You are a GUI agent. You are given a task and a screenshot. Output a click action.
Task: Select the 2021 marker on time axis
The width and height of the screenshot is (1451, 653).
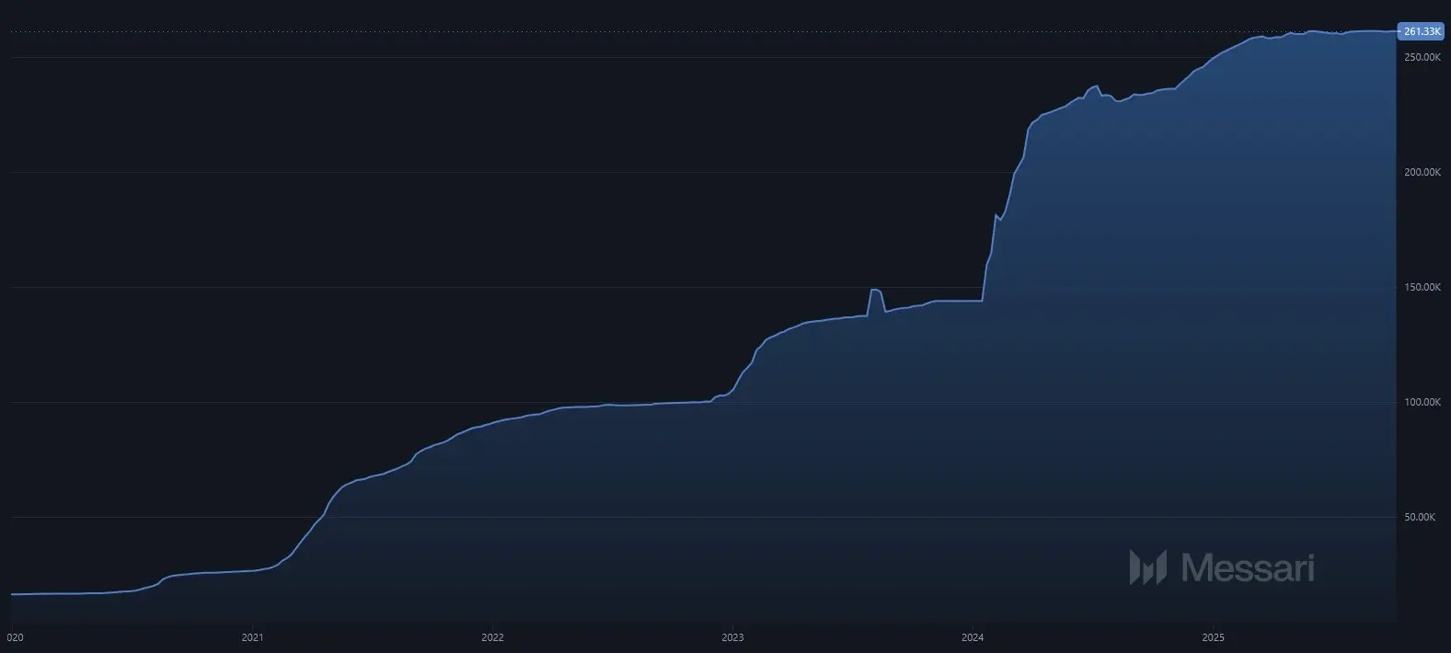tap(252, 636)
